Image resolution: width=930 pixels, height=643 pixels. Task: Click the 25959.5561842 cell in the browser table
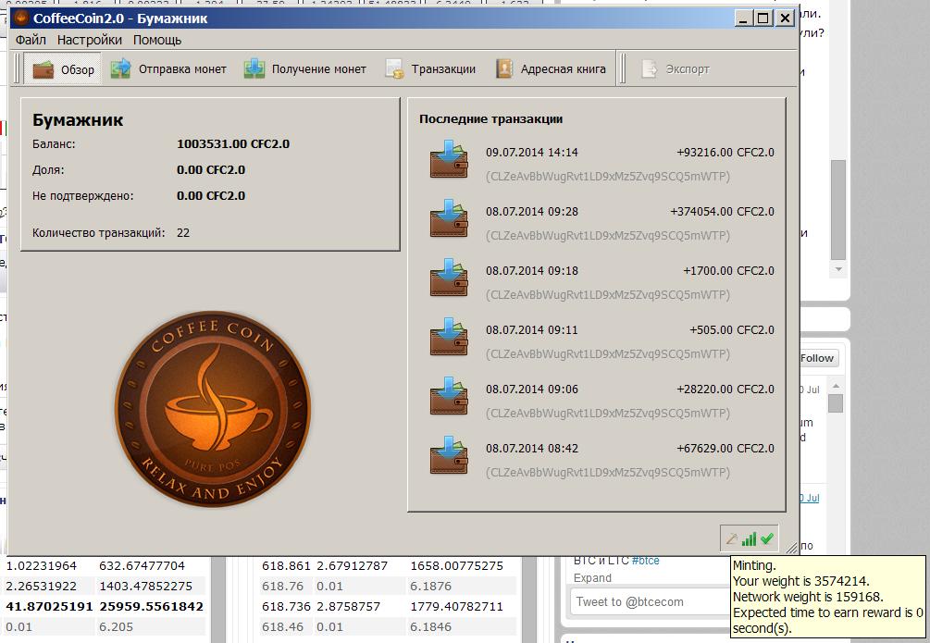click(151, 606)
